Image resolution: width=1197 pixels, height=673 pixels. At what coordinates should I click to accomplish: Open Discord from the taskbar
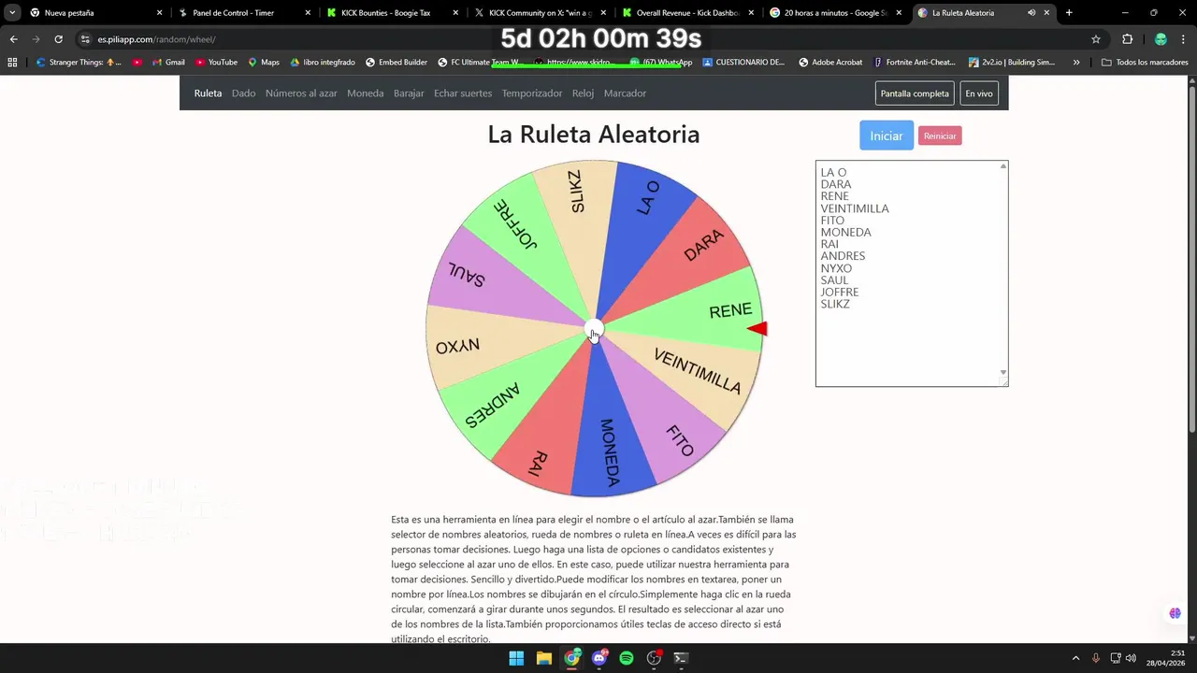[599, 658]
